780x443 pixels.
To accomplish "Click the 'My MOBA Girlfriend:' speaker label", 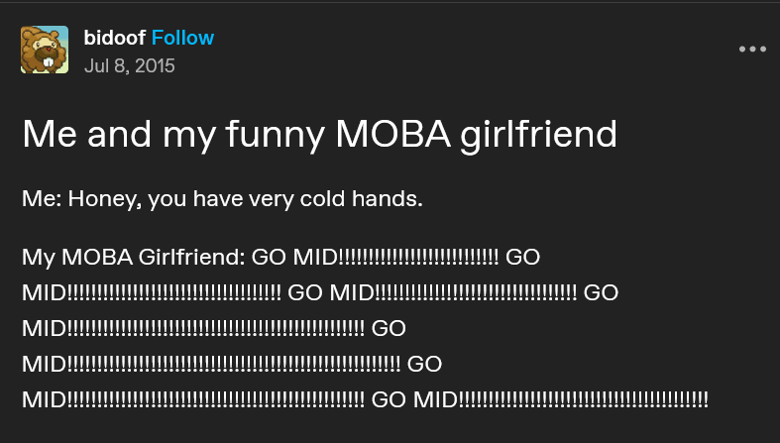I will point(134,258).
